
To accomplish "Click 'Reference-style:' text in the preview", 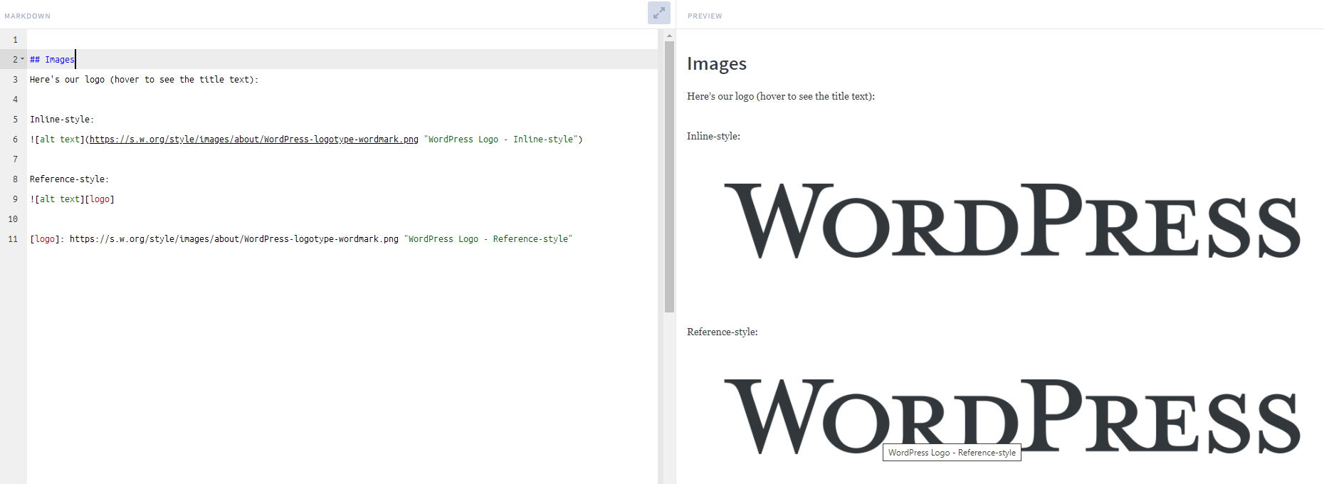I will (x=723, y=332).
